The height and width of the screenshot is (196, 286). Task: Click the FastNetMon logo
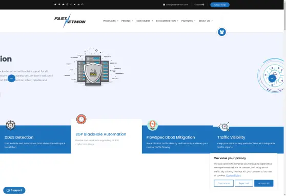70,21
